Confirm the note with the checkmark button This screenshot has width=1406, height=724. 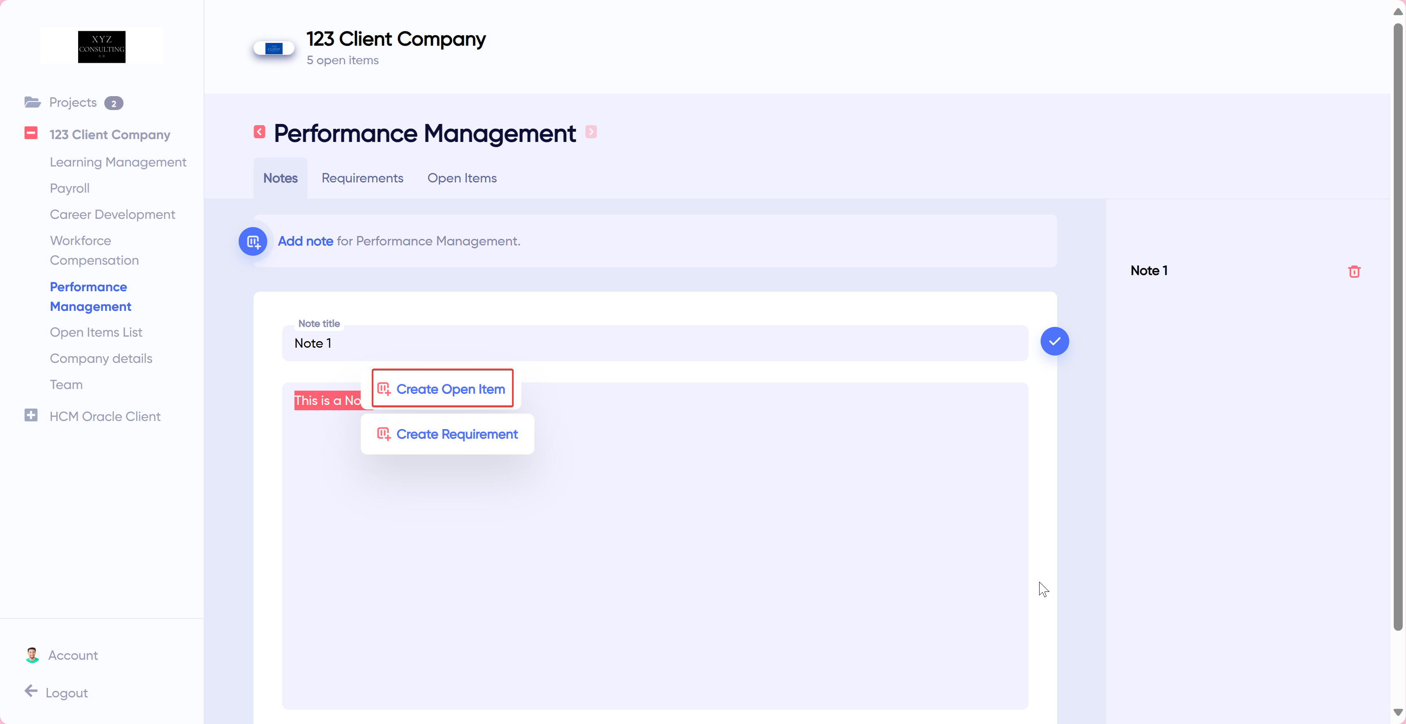click(1054, 341)
